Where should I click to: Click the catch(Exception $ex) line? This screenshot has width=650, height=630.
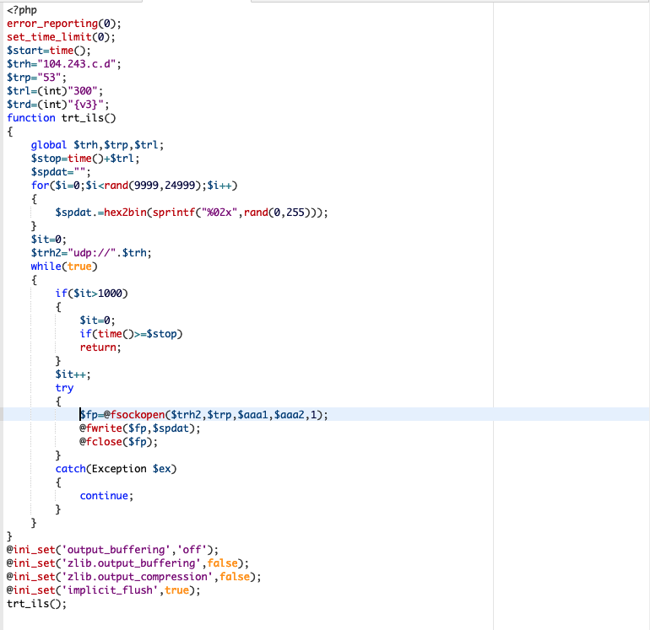click(116, 468)
